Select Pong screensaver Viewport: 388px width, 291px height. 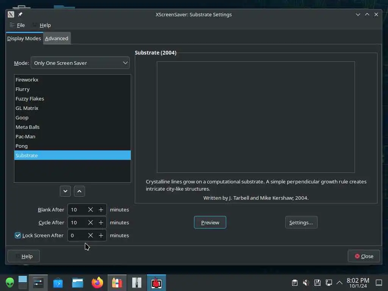pos(72,146)
